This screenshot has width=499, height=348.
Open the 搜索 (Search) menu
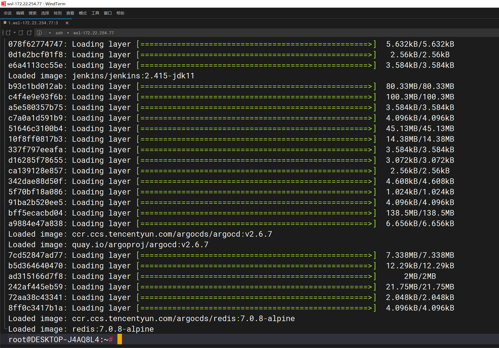tap(32, 13)
